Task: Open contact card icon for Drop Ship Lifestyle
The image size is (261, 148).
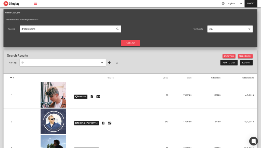Action: pyautogui.click(x=110, y=123)
